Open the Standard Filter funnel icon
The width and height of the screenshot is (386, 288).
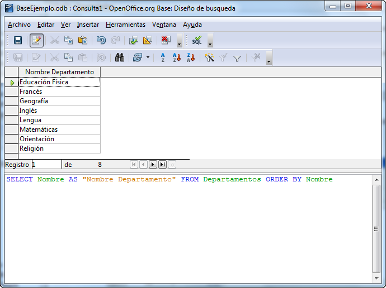[237, 58]
